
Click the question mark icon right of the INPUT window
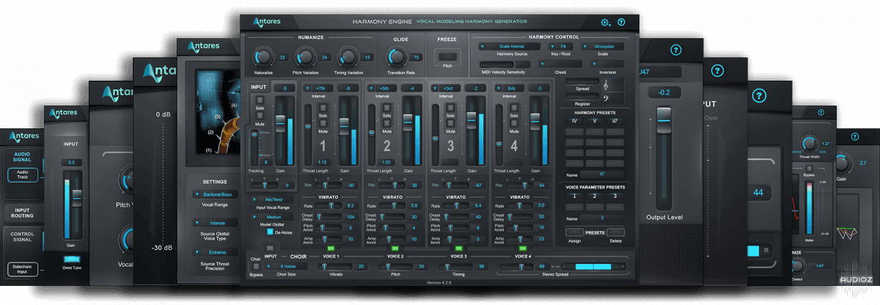point(760,95)
